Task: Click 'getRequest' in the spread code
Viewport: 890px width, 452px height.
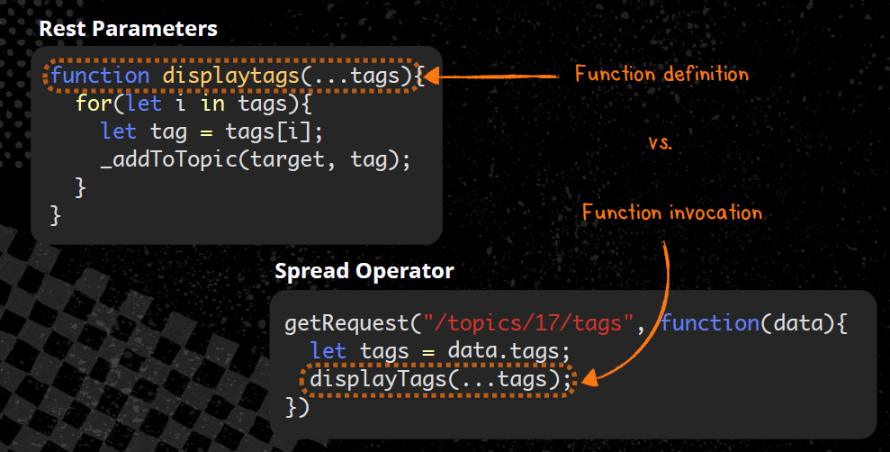Action: coord(346,323)
